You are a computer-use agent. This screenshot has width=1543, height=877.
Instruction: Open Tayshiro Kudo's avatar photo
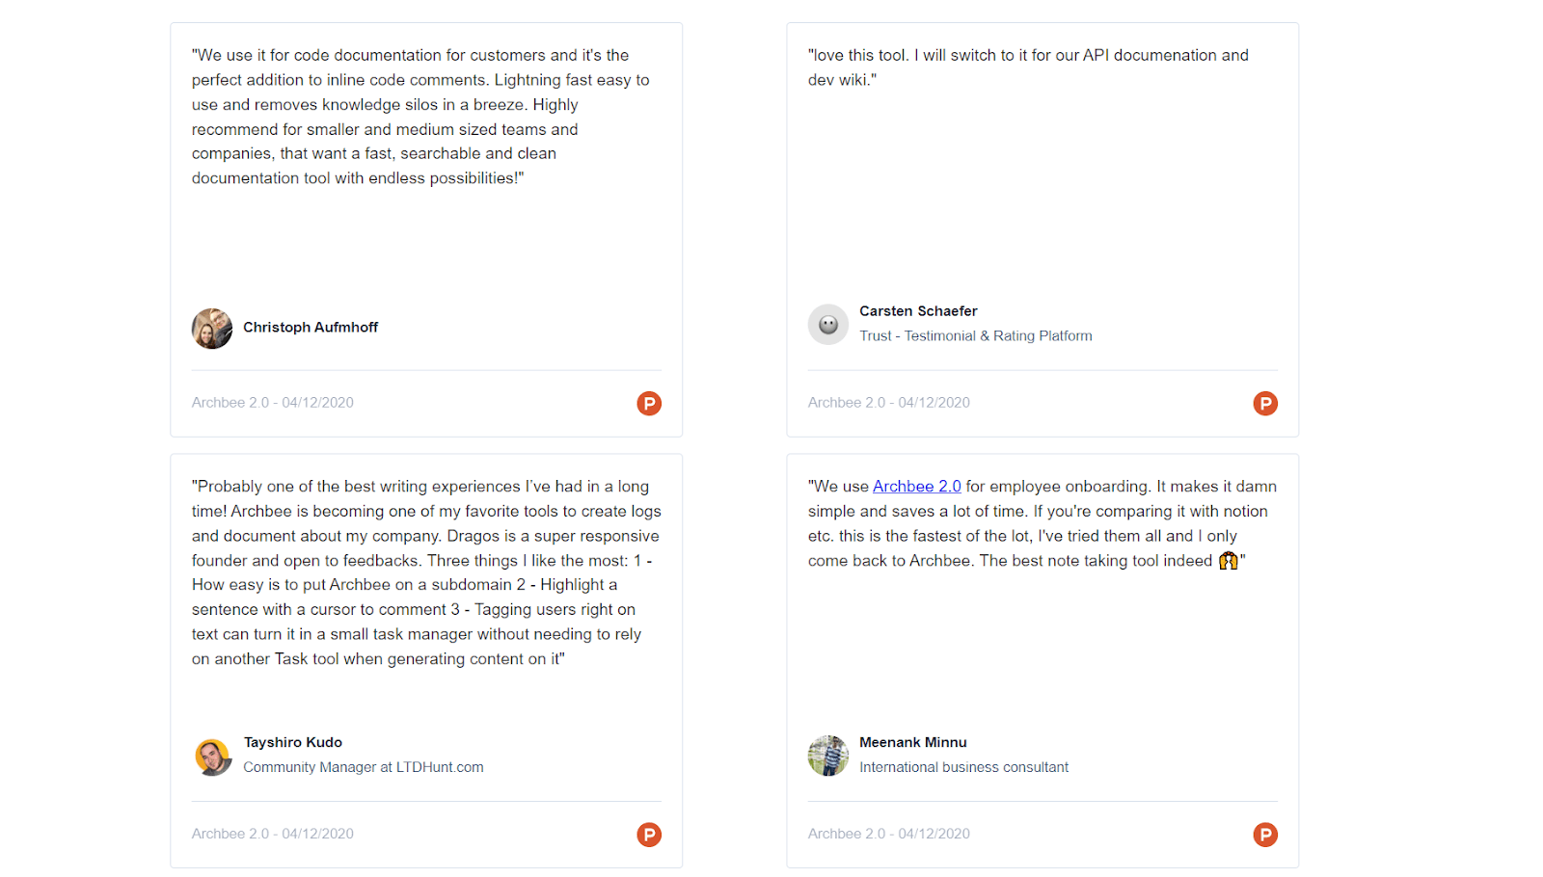(x=212, y=757)
